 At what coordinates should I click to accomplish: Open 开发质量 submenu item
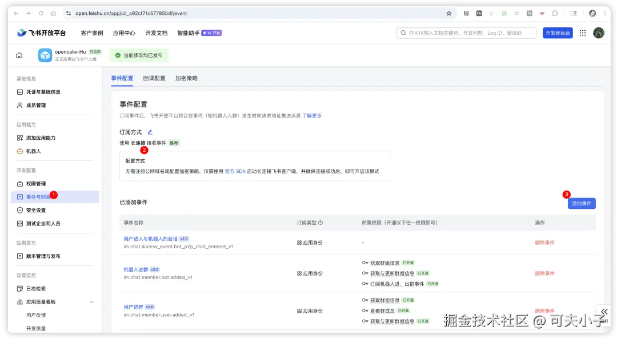(x=36, y=328)
